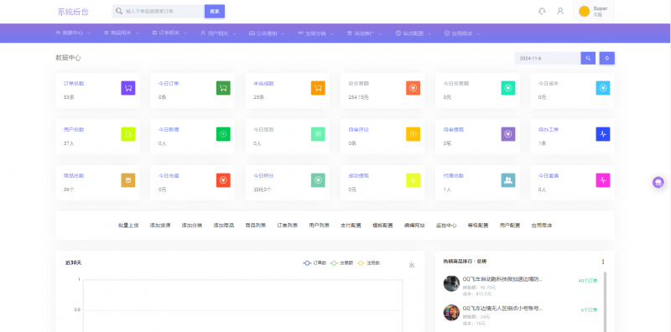
Task: Open the 应用商店 shortcut link
Action: pyautogui.click(x=542, y=226)
